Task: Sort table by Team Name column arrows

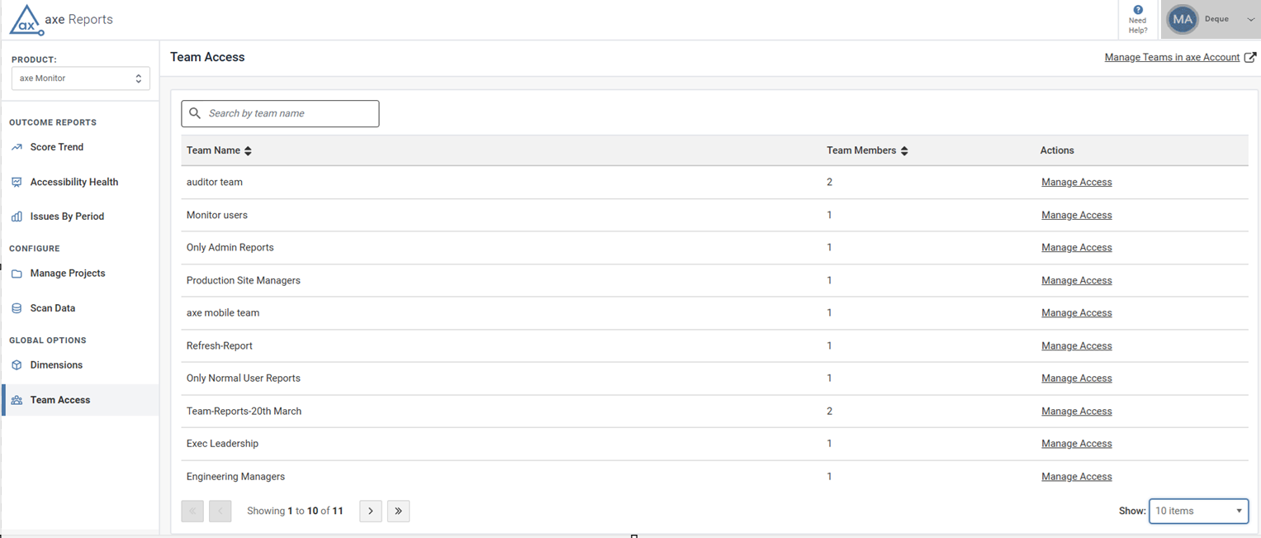Action: coord(248,151)
